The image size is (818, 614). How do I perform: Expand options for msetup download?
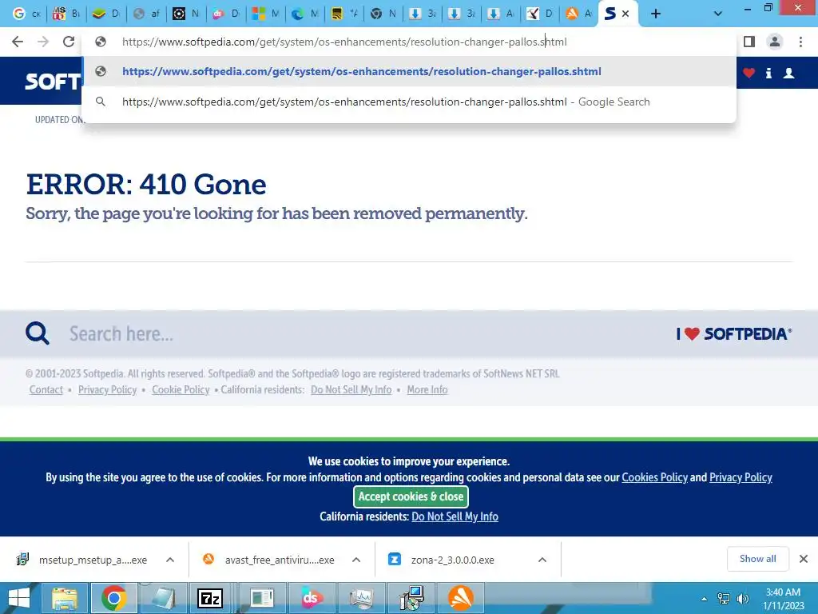click(x=170, y=560)
